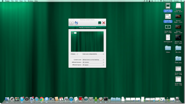Screen dimensions: 185x104
Task: Open the Curtain Level dropdown
Action: (x=93, y=60)
